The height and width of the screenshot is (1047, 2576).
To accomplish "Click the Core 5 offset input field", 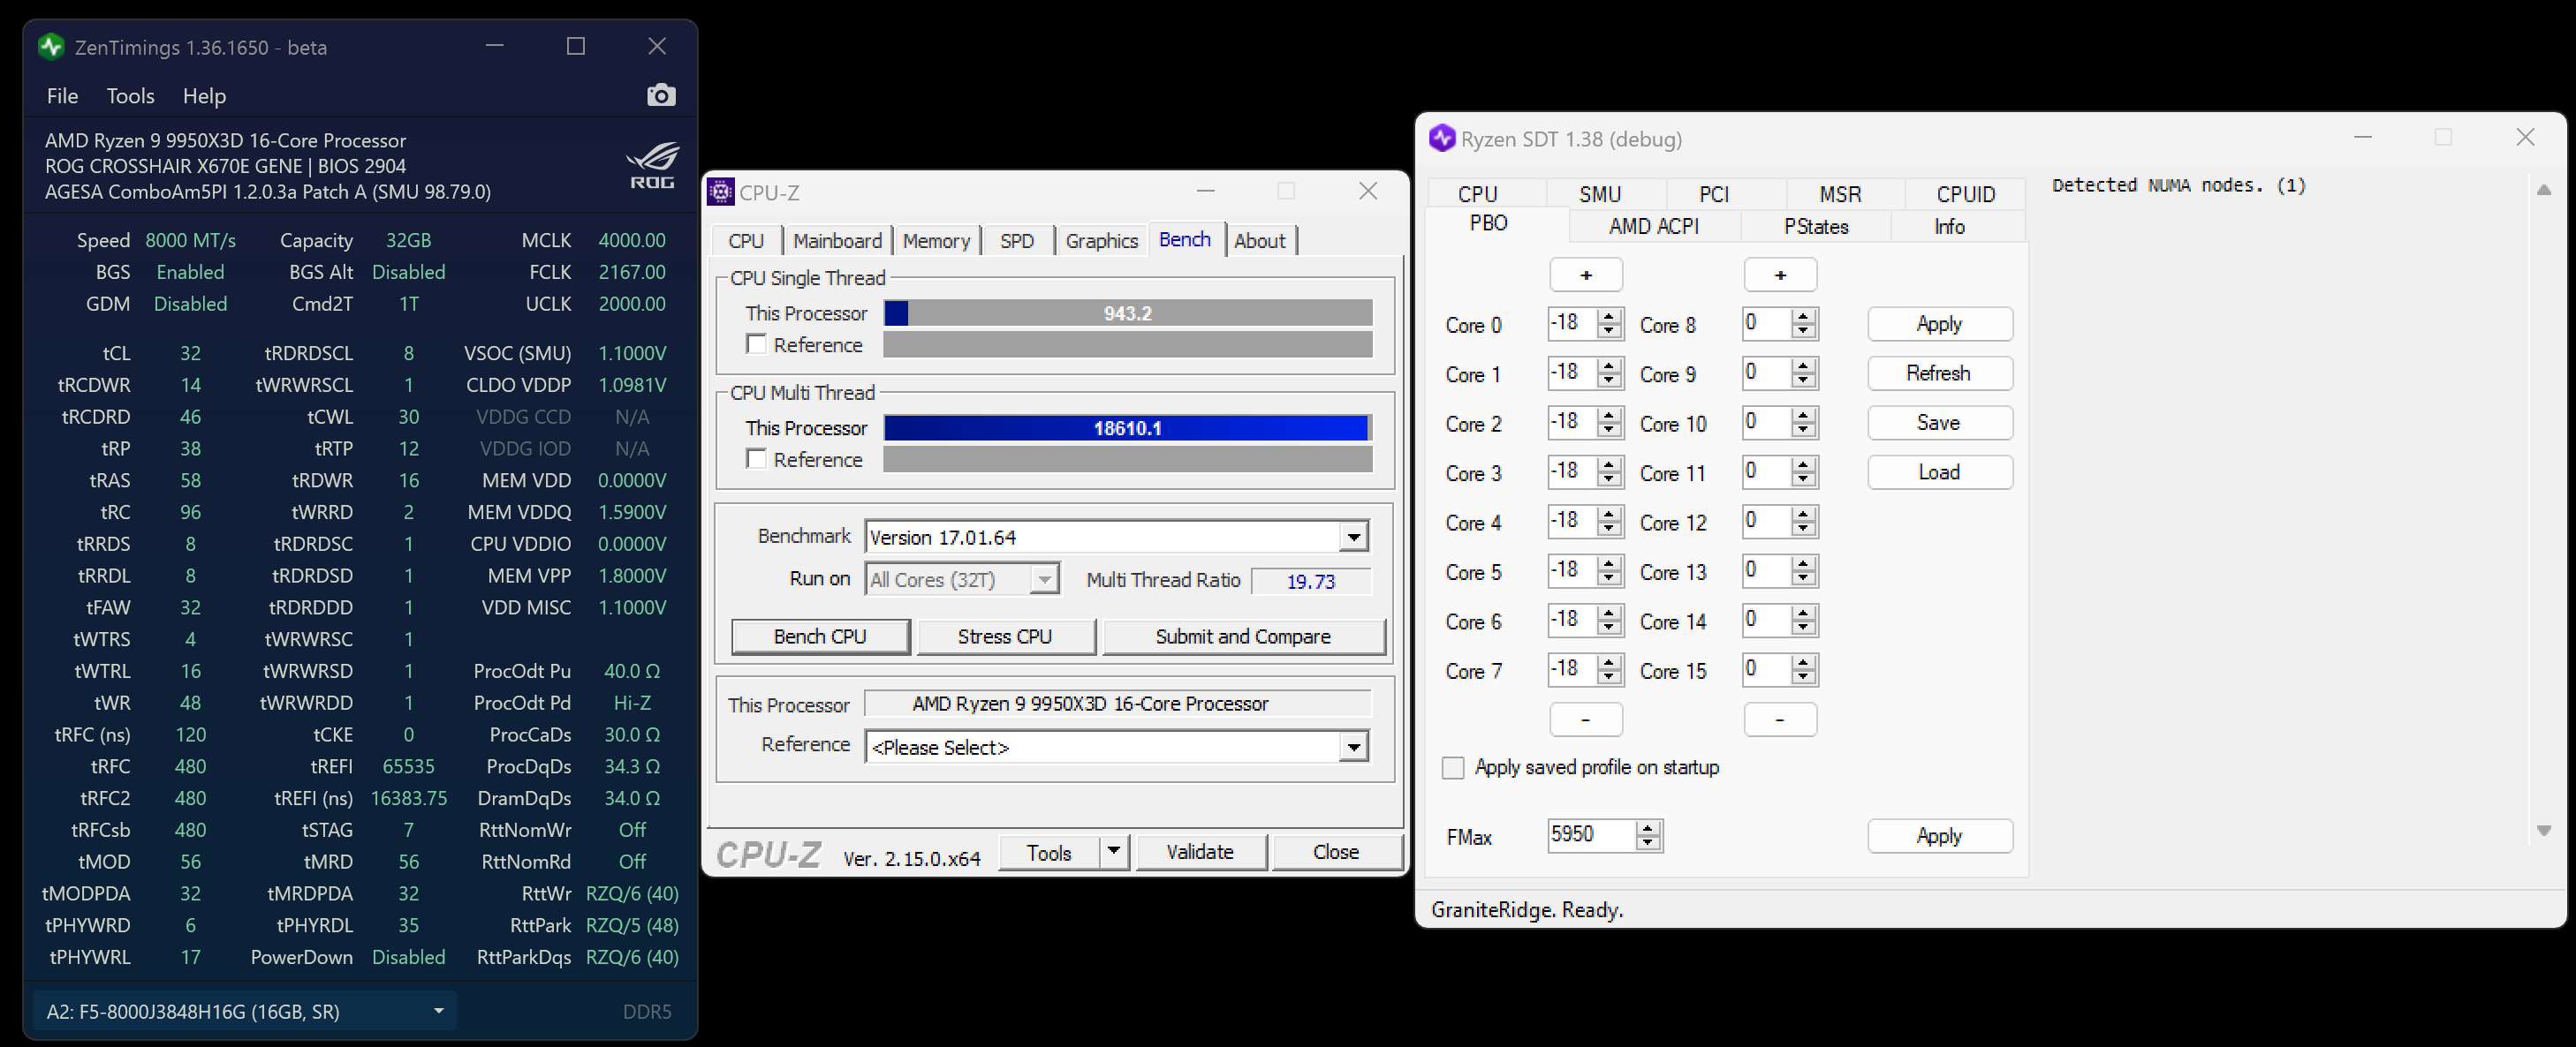I will click(1572, 571).
